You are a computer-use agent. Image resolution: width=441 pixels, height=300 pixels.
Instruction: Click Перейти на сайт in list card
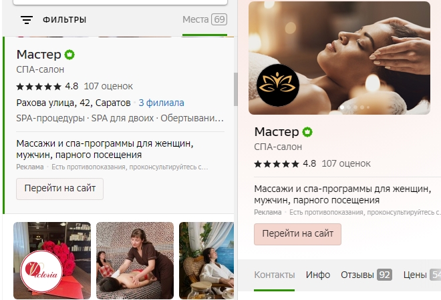(x=60, y=189)
